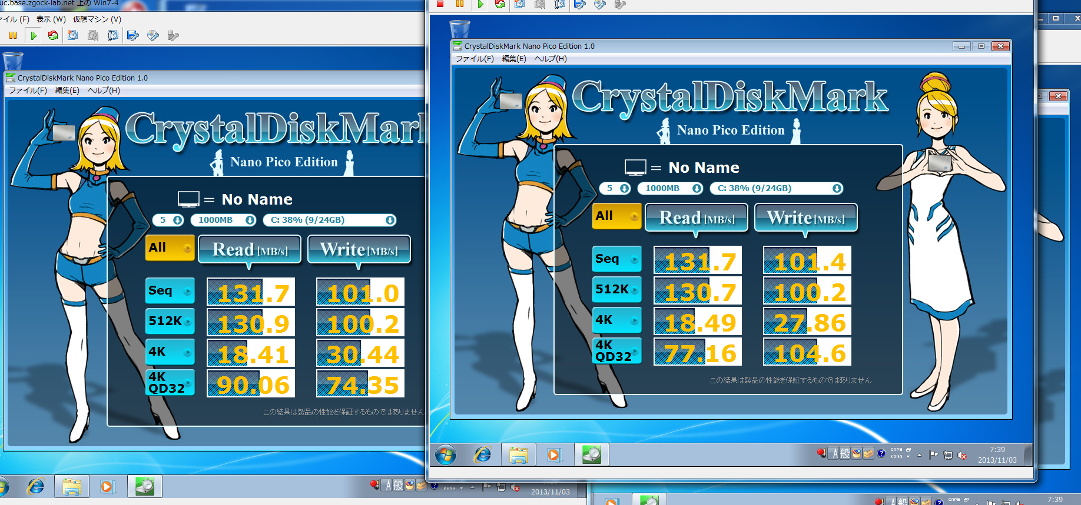Click the muted volume tray icon in right VM
The height and width of the screenshot is (505, 1081).
click(x=962, y=455)
